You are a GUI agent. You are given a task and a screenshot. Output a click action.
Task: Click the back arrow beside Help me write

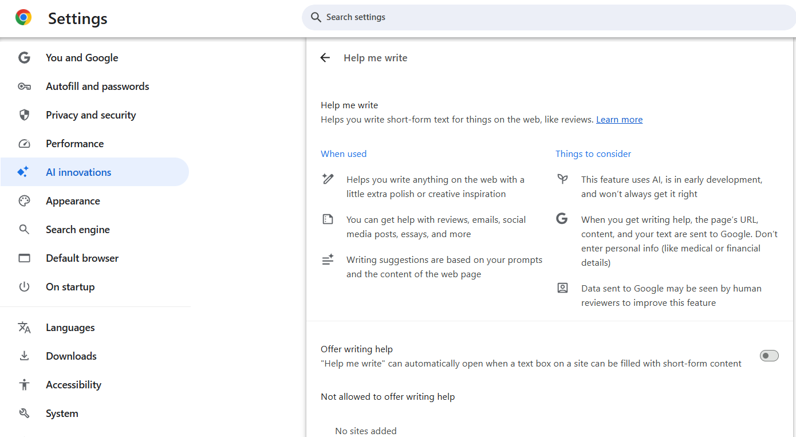coord(325,58)
